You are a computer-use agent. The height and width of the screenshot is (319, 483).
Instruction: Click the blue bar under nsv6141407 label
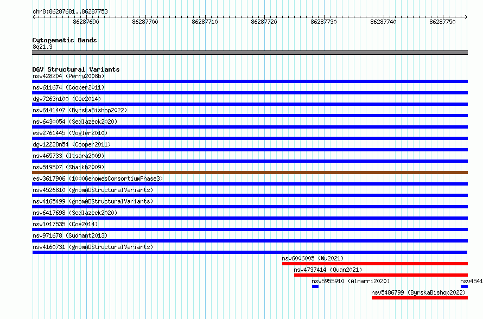pos(250,116)
